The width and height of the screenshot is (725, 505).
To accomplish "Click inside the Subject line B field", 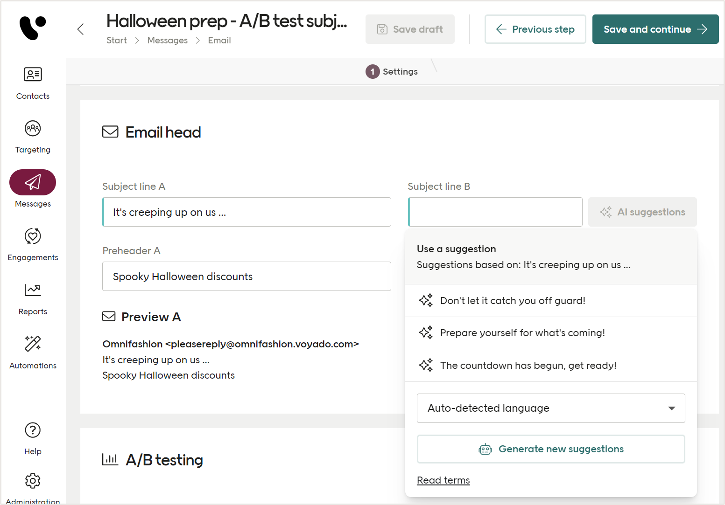I will (494, 212).
